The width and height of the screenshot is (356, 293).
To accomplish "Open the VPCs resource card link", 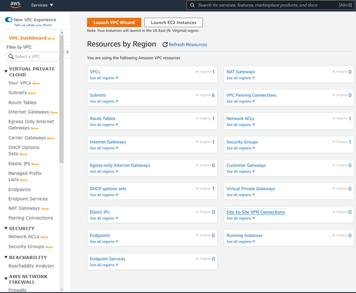I will pos(95,72).
